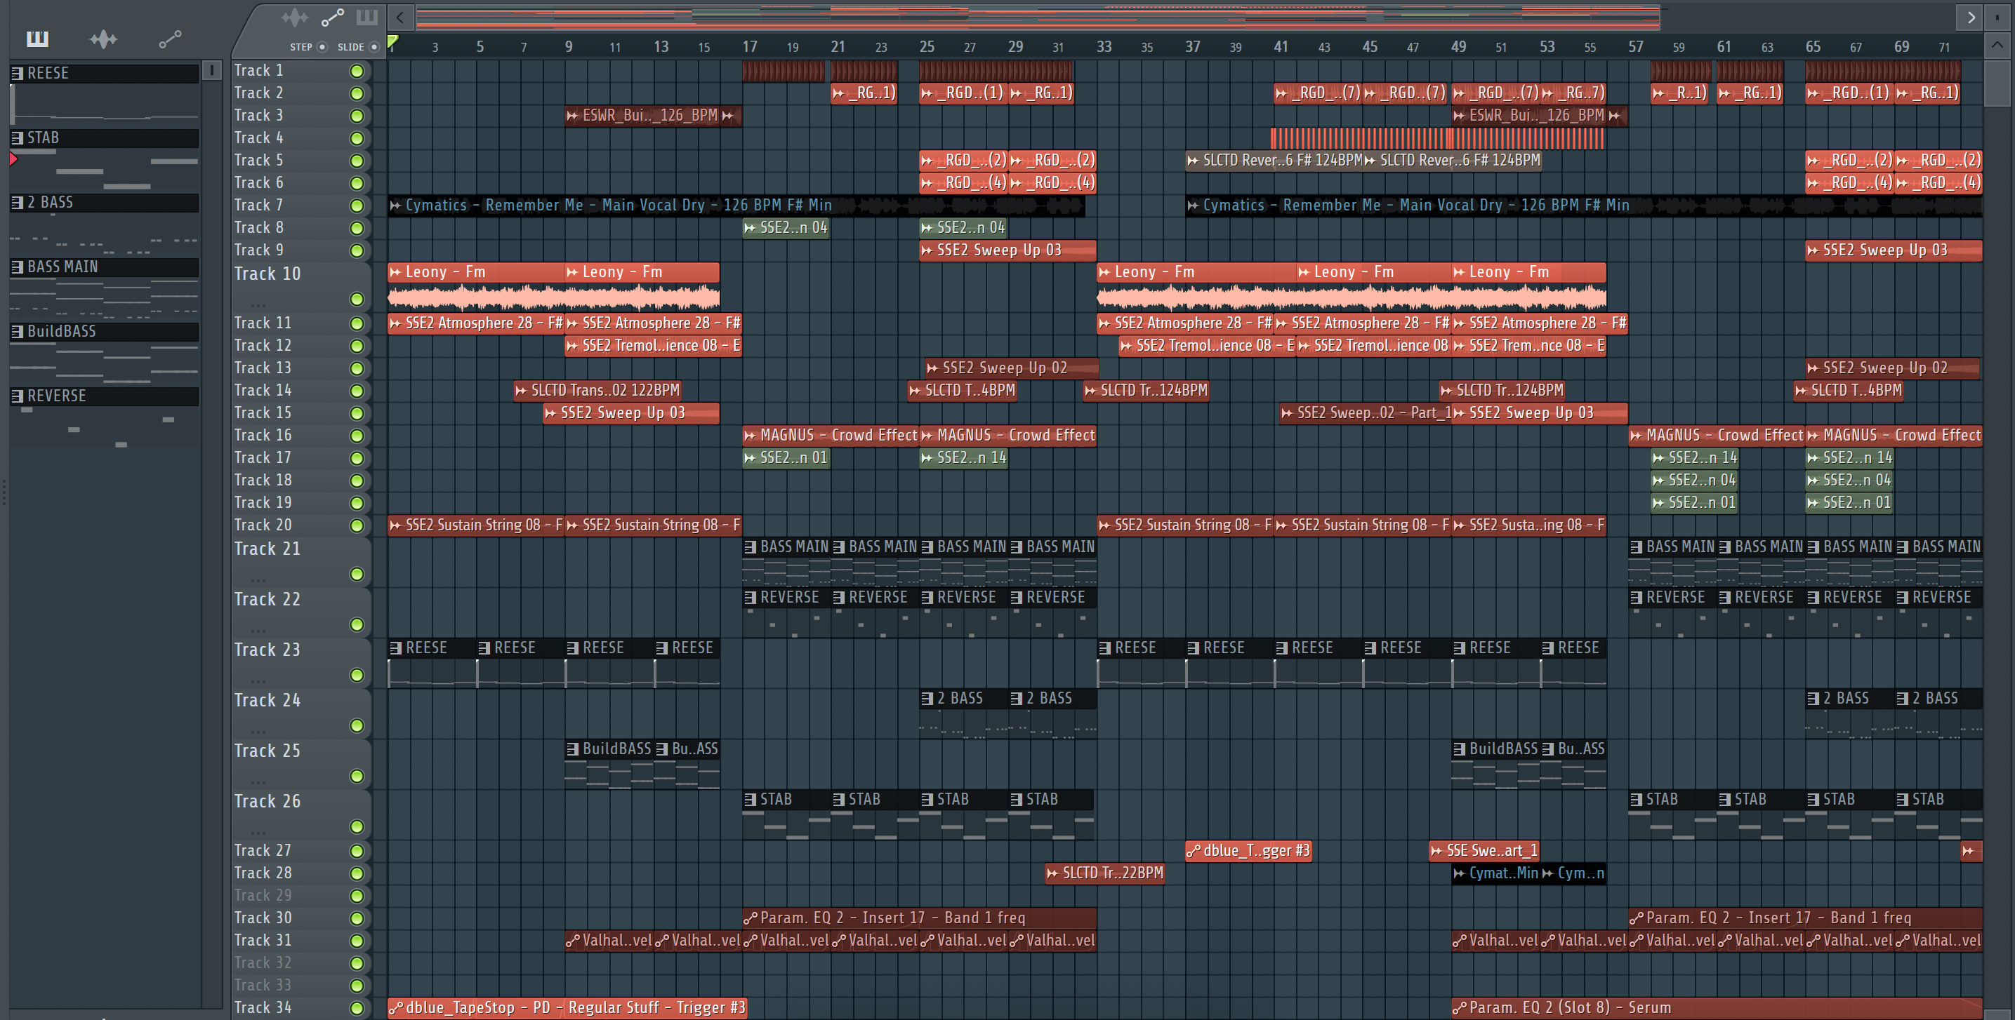Click the Track 25 header label
2015x1020 pixels.
pyautogui.click(x=267, y=751)
